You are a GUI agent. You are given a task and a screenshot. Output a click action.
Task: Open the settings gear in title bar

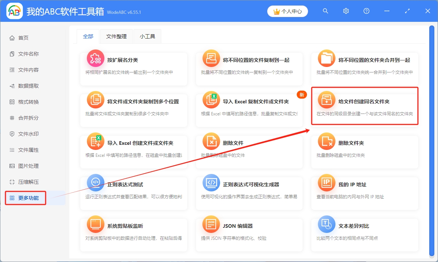click(346, 11)
